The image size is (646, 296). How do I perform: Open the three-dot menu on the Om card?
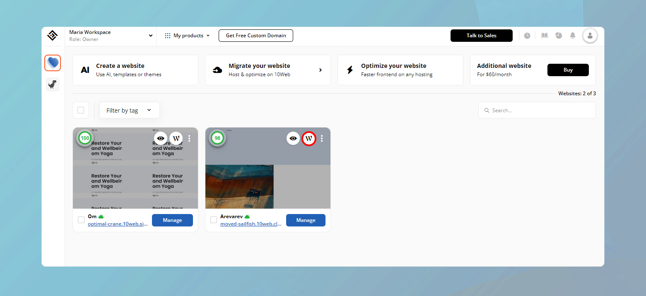[x=189, y=138]
